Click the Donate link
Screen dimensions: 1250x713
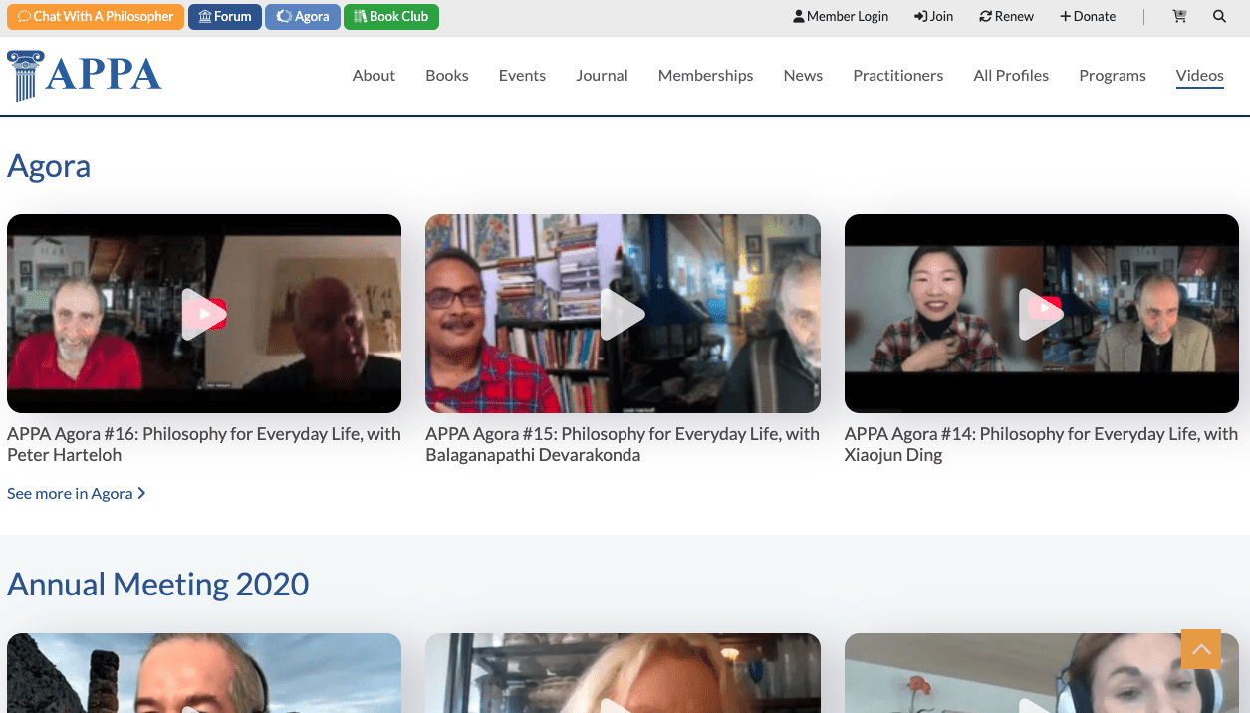(1088, 16)
